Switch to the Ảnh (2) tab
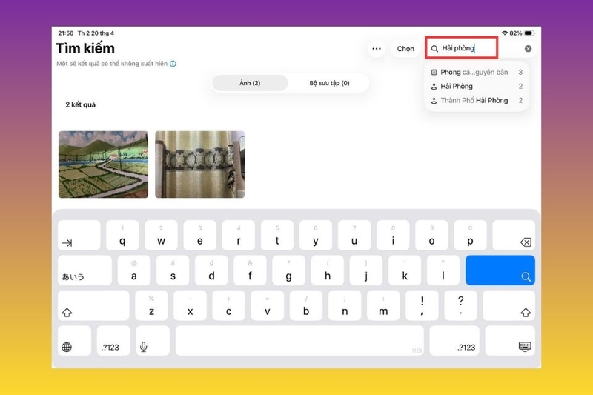This screenshot has height=395, width=593. pyautogui.click(x=250, y=83)
